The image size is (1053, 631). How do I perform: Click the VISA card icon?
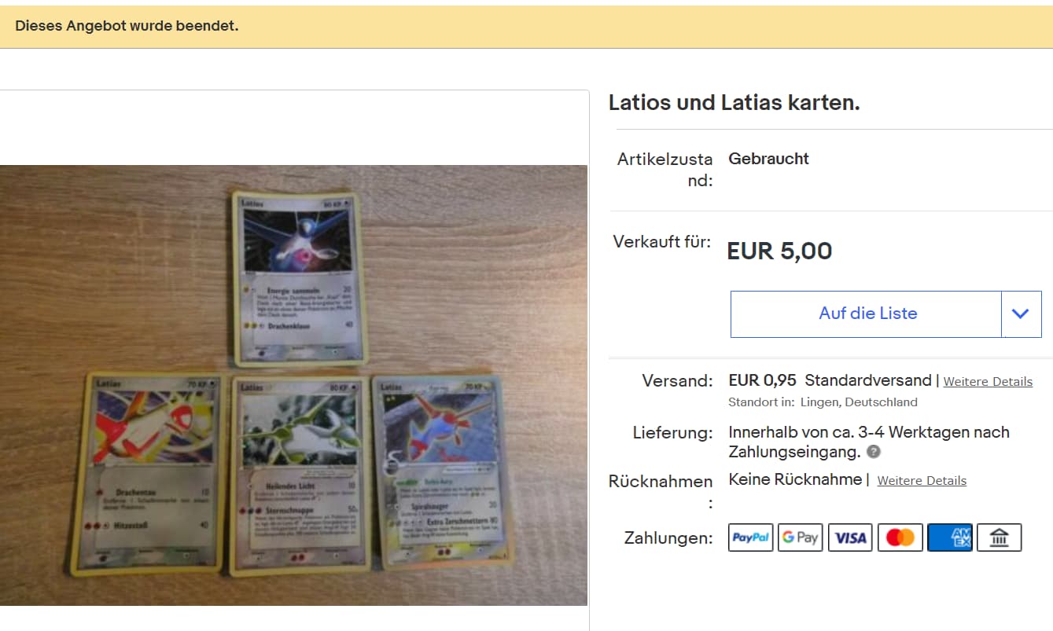850,537
